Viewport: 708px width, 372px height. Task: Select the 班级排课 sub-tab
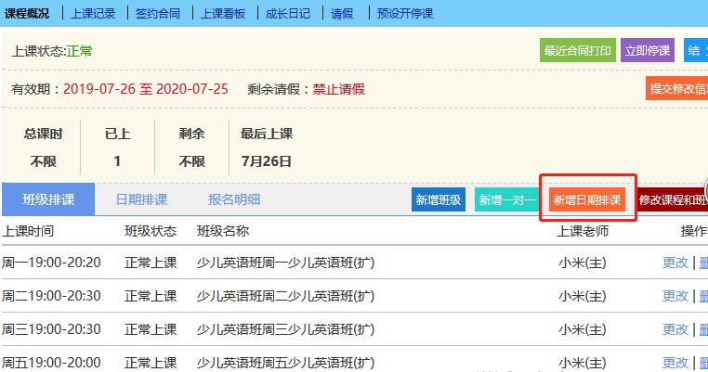pos(47,199)
